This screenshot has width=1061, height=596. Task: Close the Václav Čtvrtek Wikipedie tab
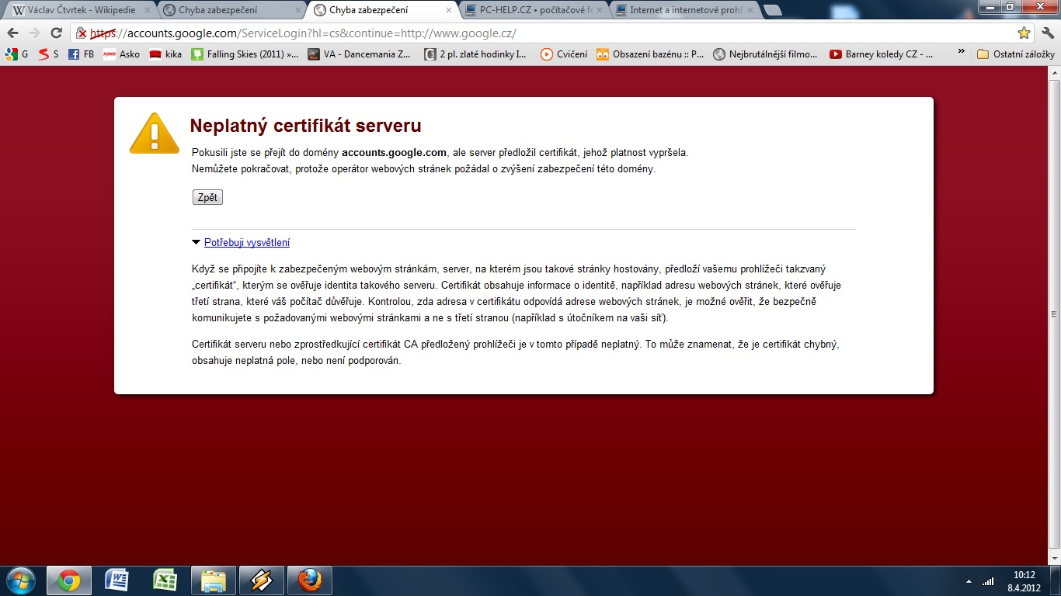click(x=148, y=10)
